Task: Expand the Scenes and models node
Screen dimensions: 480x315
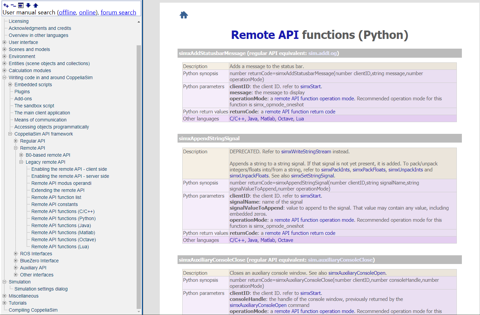Action: 4,49
